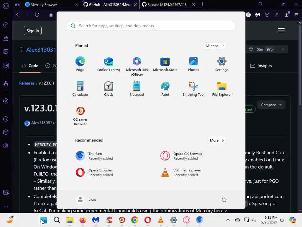Image resolution: width=302 pixels, height=227 pixels.
Task: Open Insights tab in repository
Action: click(x=261, y=66)
